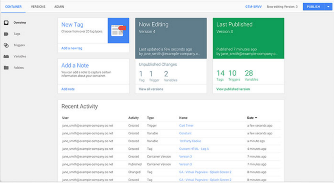Click the blue Publish button
The width and height of the screenshot is (334, 183).
(313, 7)
